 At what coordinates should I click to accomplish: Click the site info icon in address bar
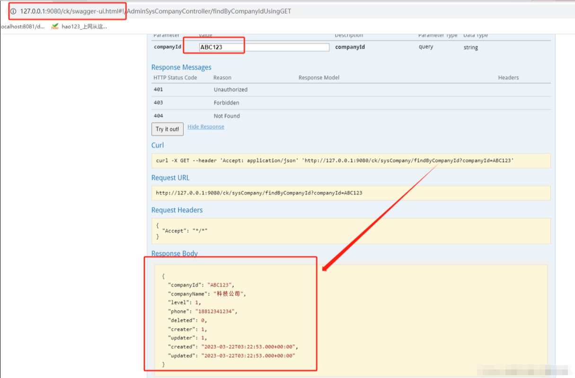coord(13,11)
